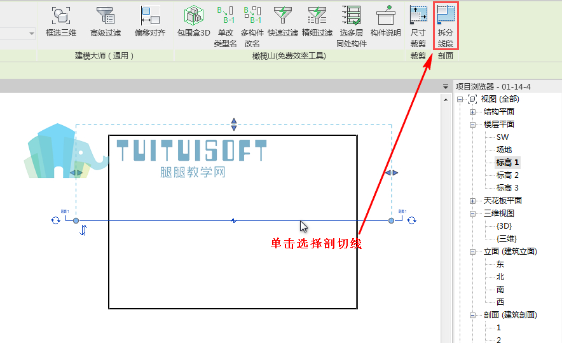Screen dimensions: 562x343
Task: Select the 偏移对齐 offset align tool
Action: 150,16
